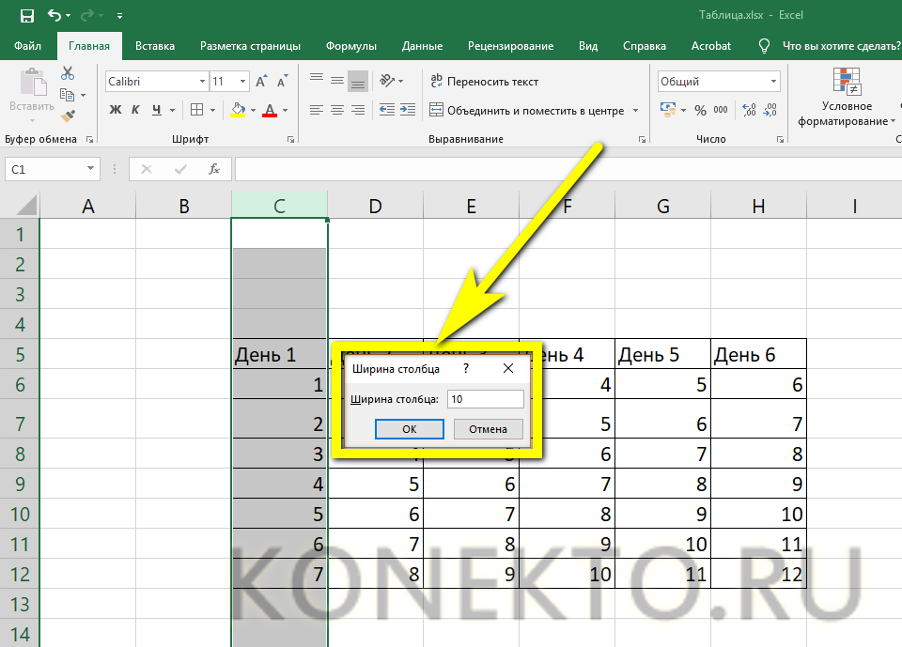Click the Cut scissors icon
902x647 pixels.
click(68, 73)
